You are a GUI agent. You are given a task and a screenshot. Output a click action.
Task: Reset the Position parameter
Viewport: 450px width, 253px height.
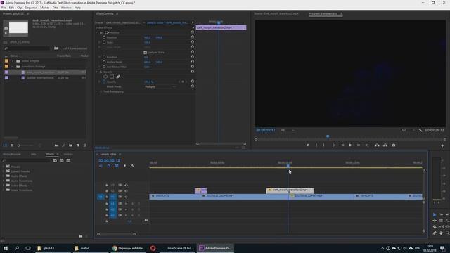pyautogui.click(x=192, y=37)
